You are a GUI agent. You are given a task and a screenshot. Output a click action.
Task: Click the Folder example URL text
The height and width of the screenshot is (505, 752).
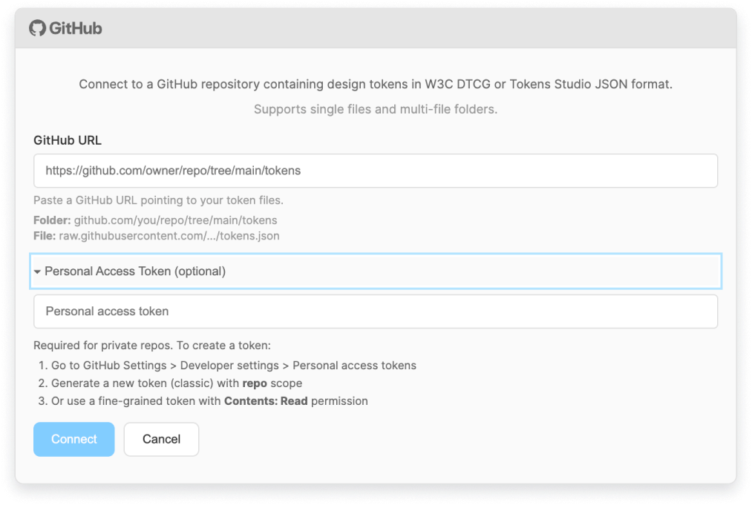pyautogui.click(x=156, y=220)
